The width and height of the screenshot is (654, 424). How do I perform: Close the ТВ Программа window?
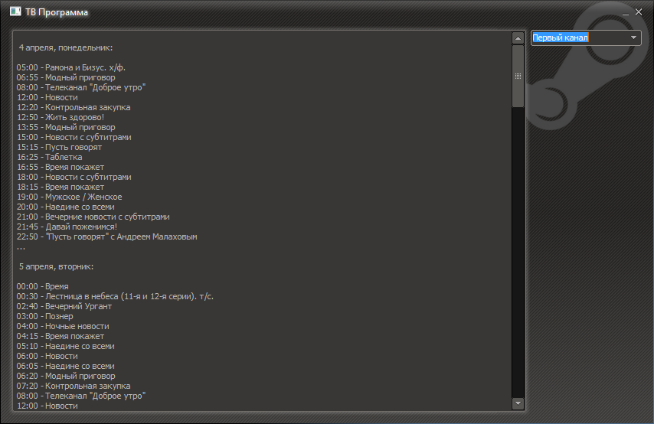pos(639,12)
